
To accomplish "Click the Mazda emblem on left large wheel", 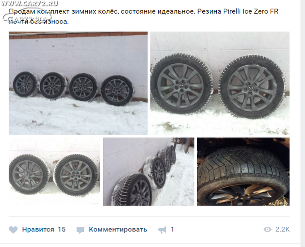I will pyautogui.click(x=181, y=86).
